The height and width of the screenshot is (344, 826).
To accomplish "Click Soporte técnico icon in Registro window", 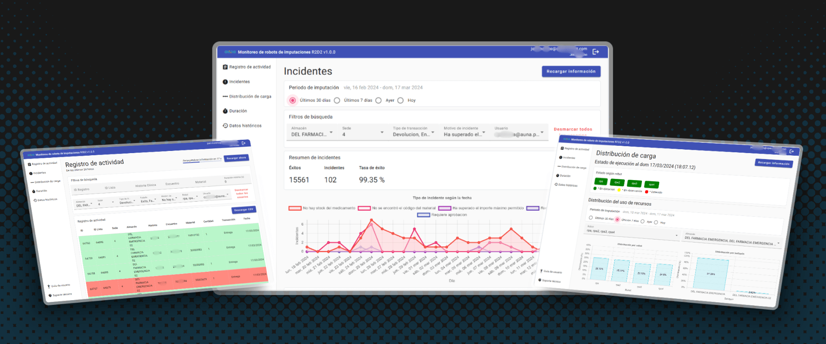I will click(x=50, y=295).
